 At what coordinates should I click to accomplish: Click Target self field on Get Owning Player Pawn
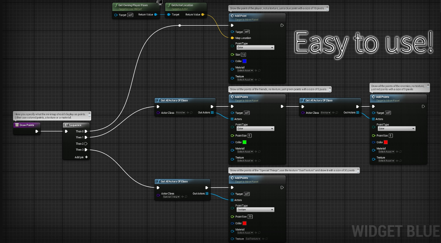130,15
